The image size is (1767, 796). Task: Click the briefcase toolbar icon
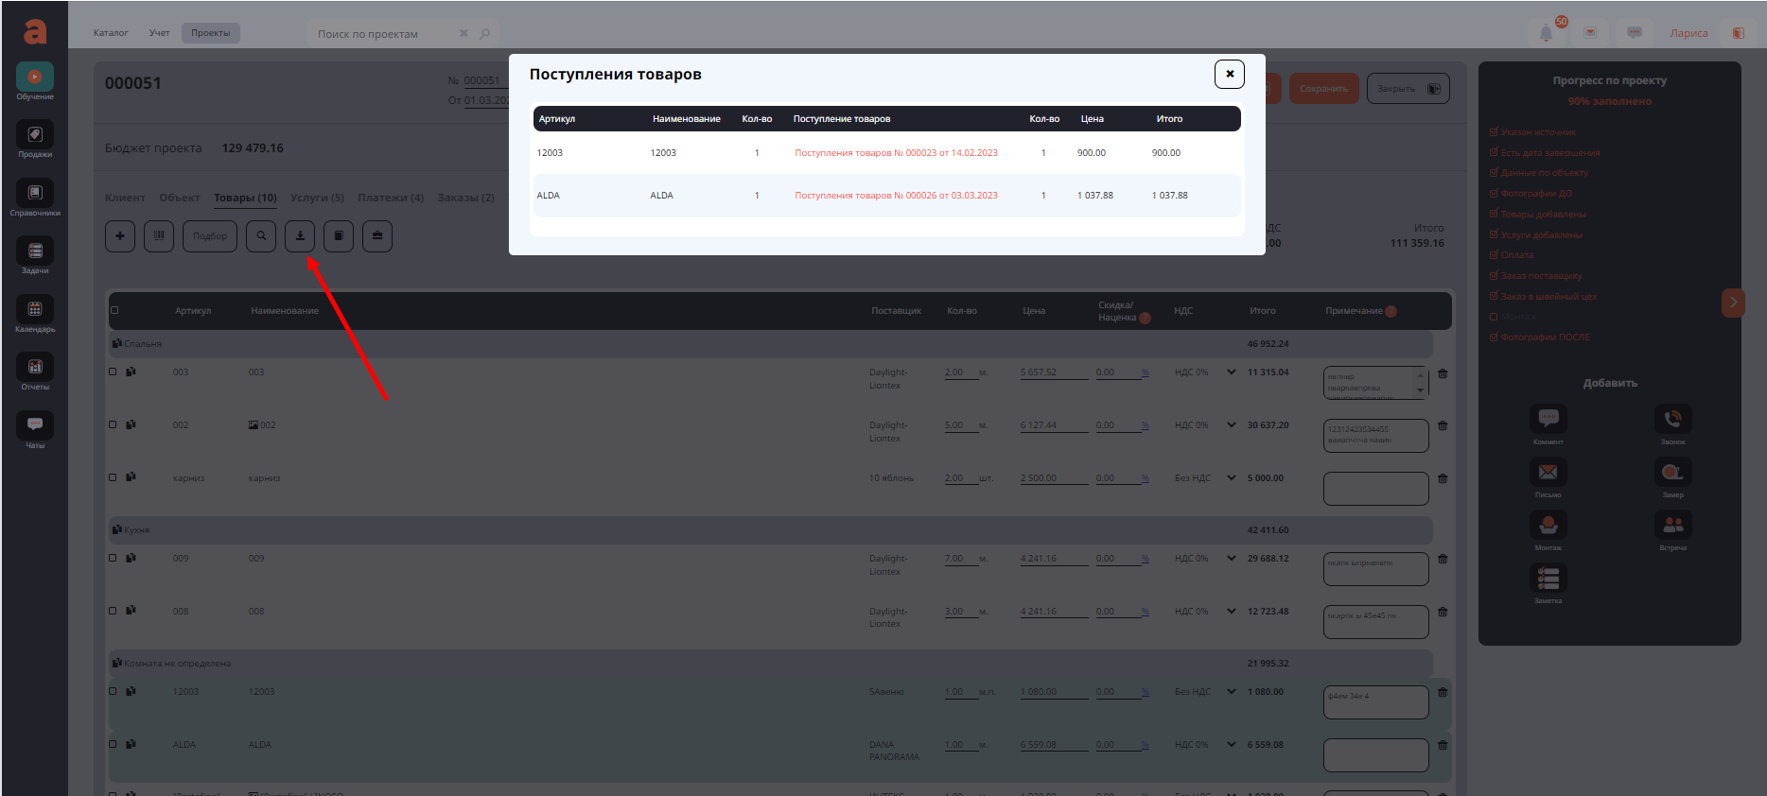[x=377, y=236]
